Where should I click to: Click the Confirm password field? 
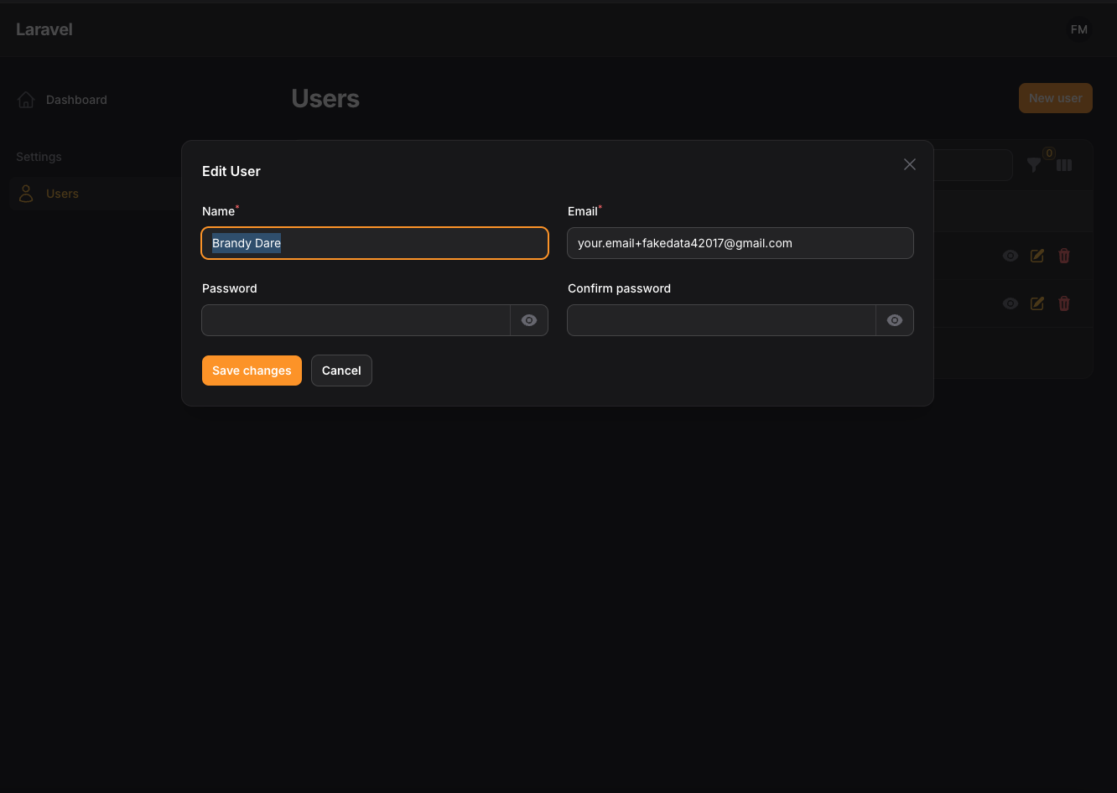pyautogui.click(x=722, y=320)
